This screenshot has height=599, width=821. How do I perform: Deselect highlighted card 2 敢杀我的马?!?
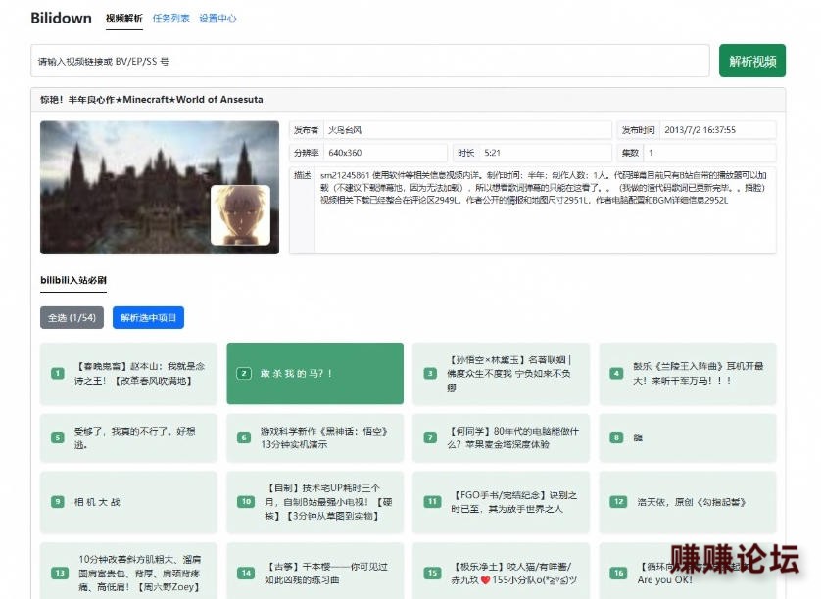click(315, 374)
